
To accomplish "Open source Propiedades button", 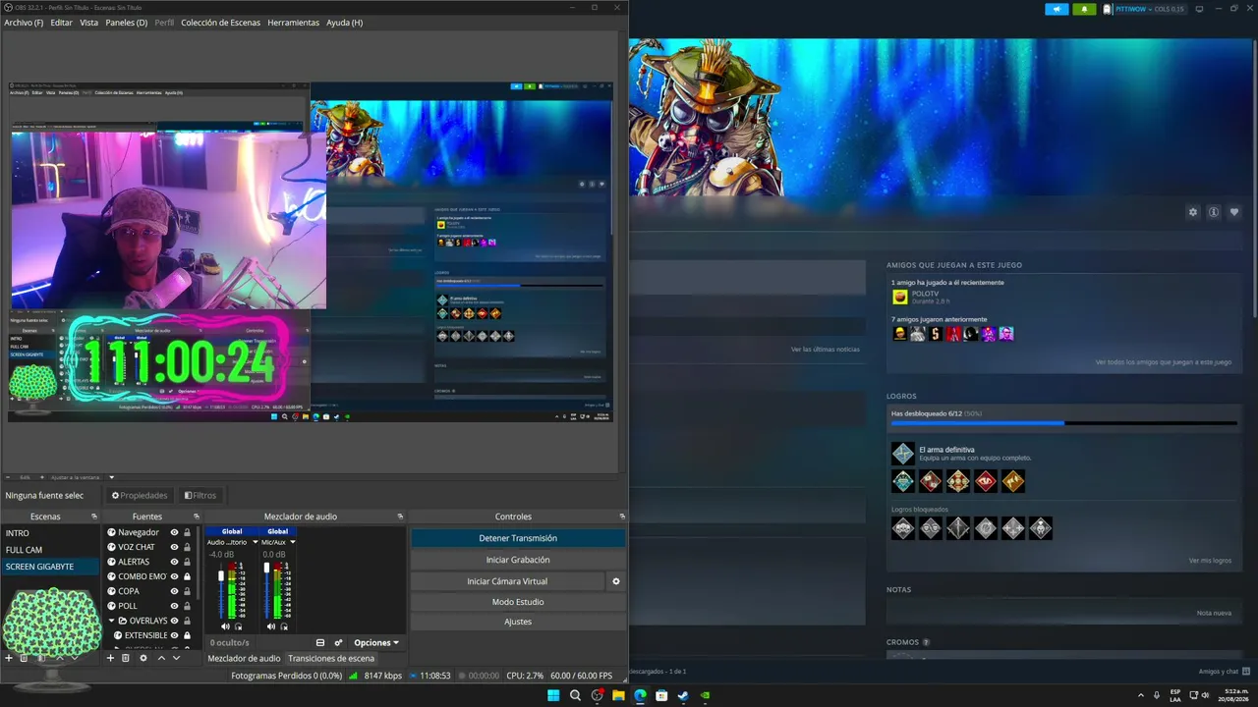I will point(140,496).
